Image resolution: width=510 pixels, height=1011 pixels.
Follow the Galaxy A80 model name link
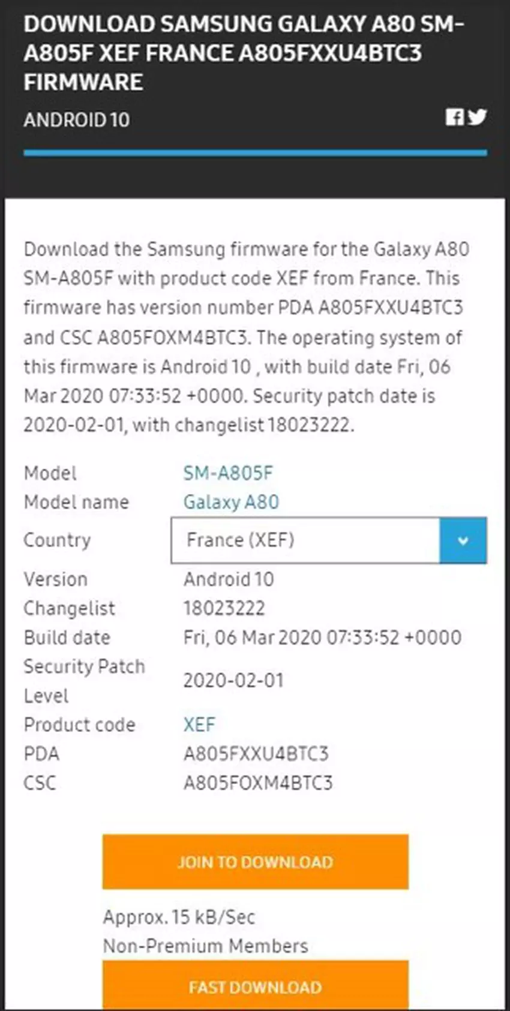pyautogui.click(x=231, y=502)
